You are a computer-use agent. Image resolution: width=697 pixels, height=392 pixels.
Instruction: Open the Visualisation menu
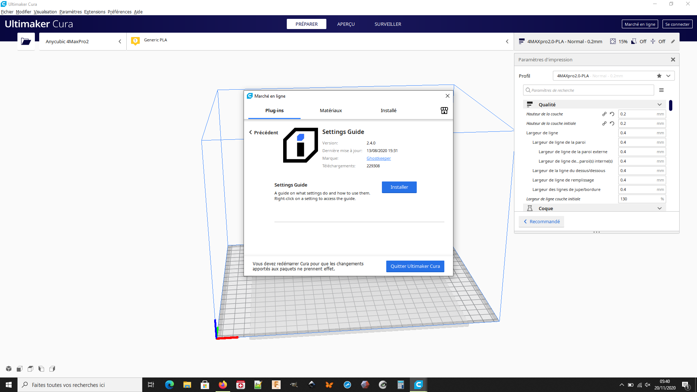45,12
